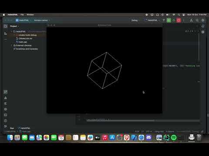Open the Run tool window icon in left strip
Image resolution: width=209 pixels, height=156 pixels.
[6, 92]
